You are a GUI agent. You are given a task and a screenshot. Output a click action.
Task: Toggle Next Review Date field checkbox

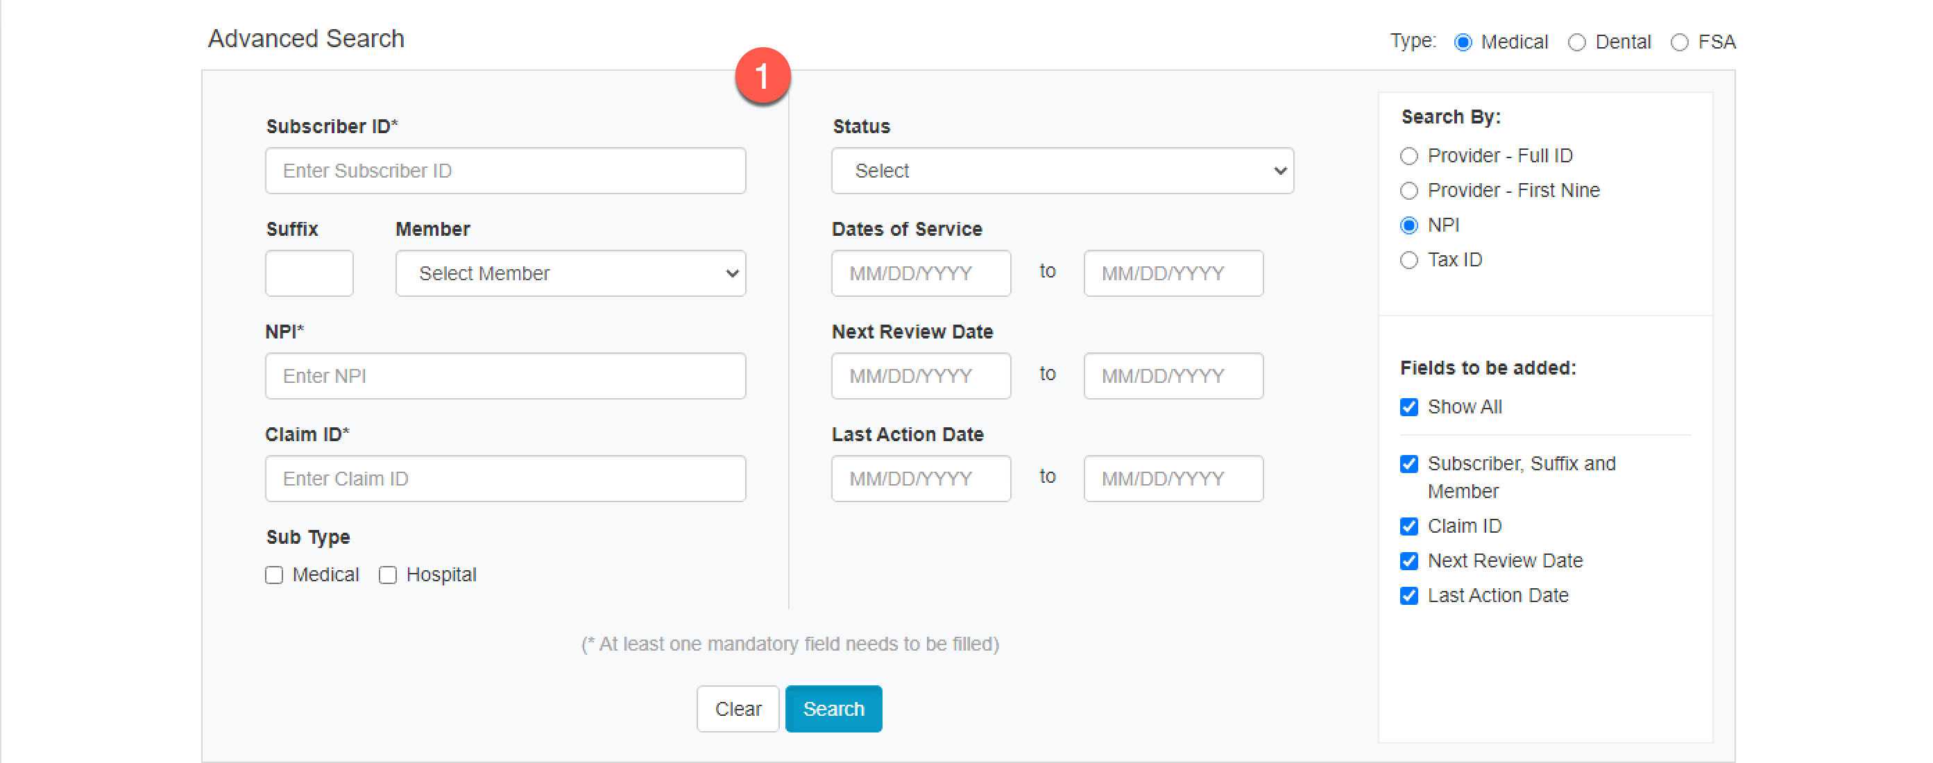point(1408,560)
